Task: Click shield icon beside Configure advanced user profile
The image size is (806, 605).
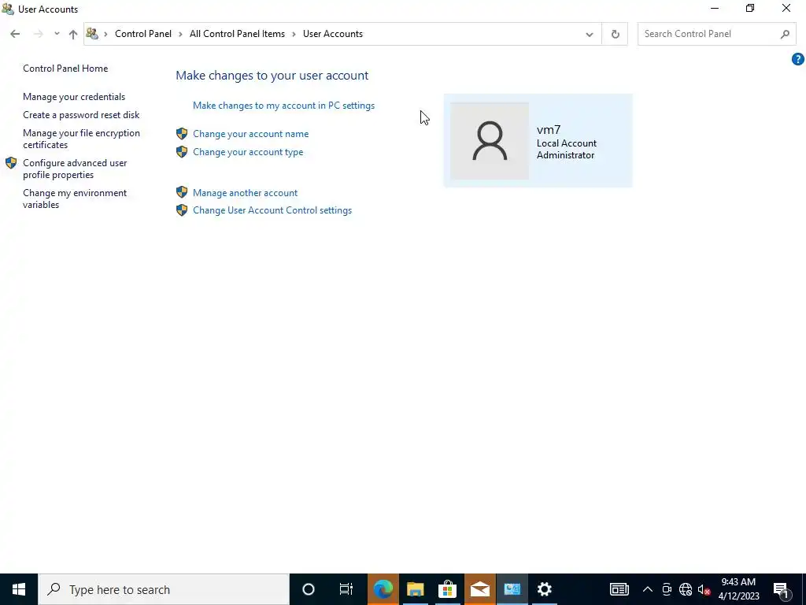Action: (x=11, y=163)
